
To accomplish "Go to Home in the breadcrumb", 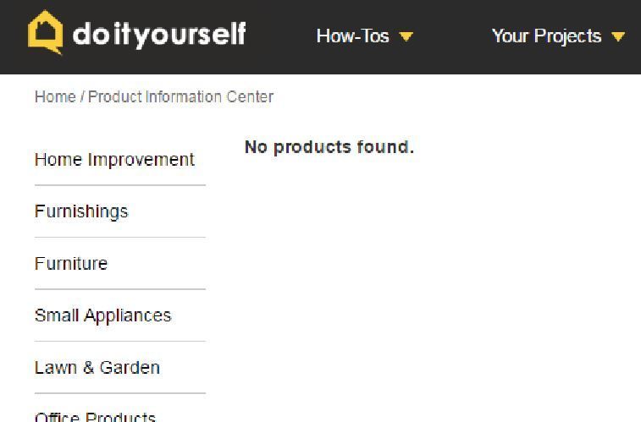I will tap(55, 96).
